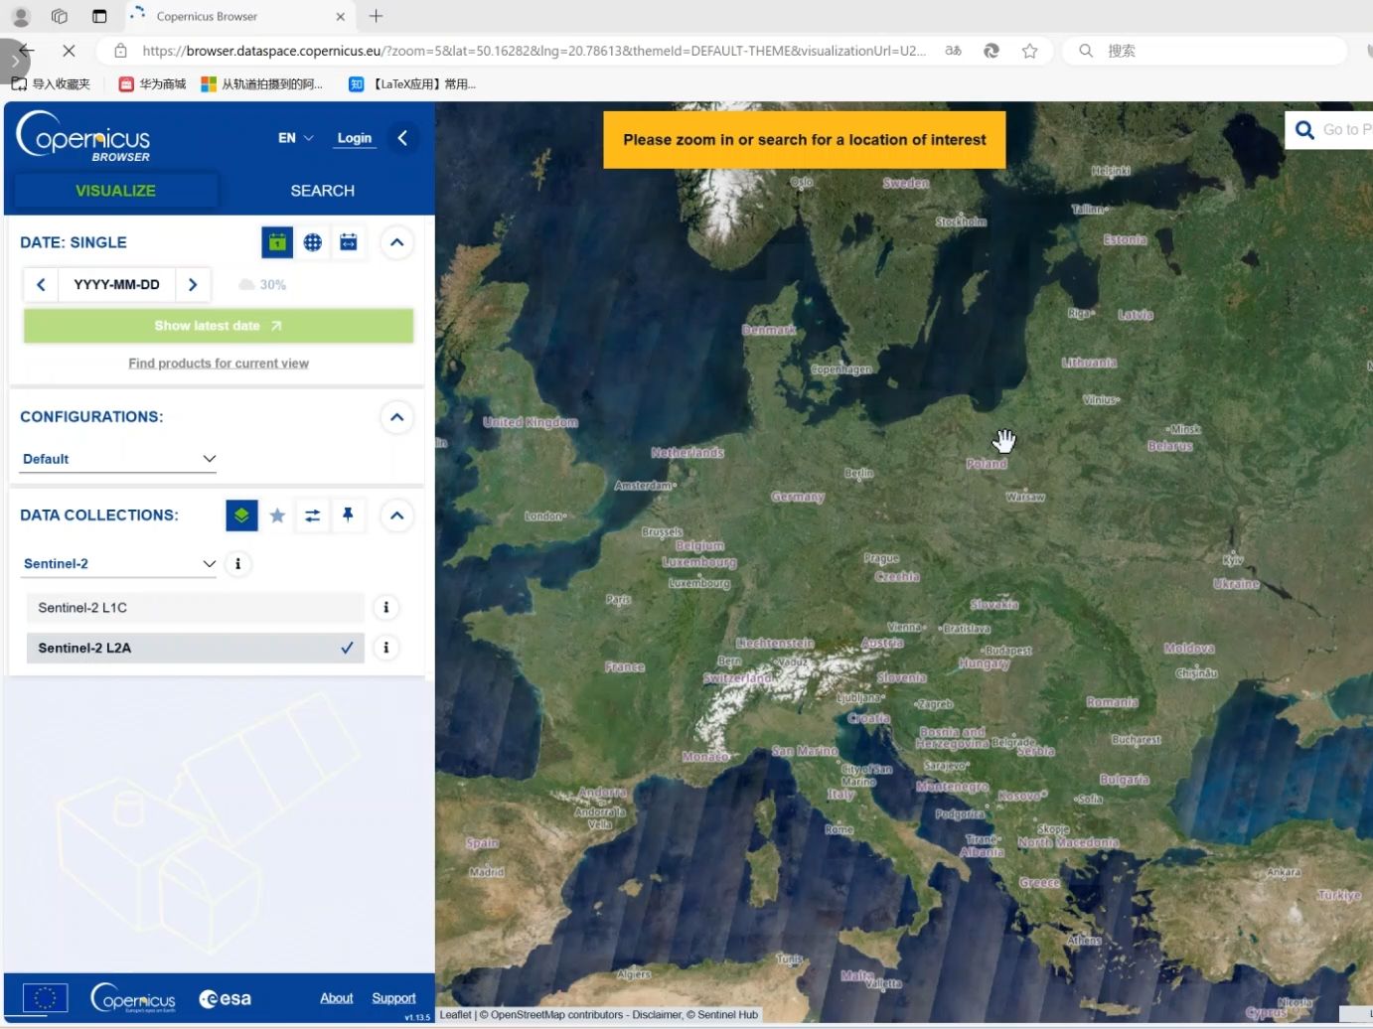The height and width of the screenshot is (1029, 1373).
Task: Stop page loading in browser toolbar
Action: point(69,51)
